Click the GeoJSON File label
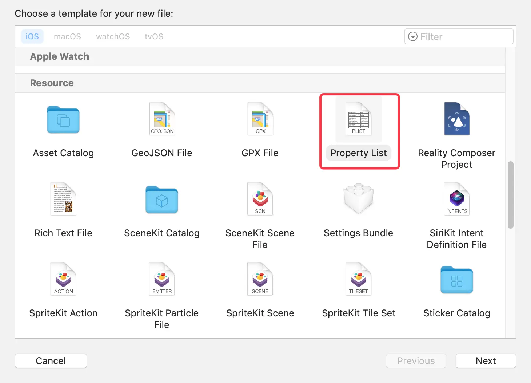 162,153
